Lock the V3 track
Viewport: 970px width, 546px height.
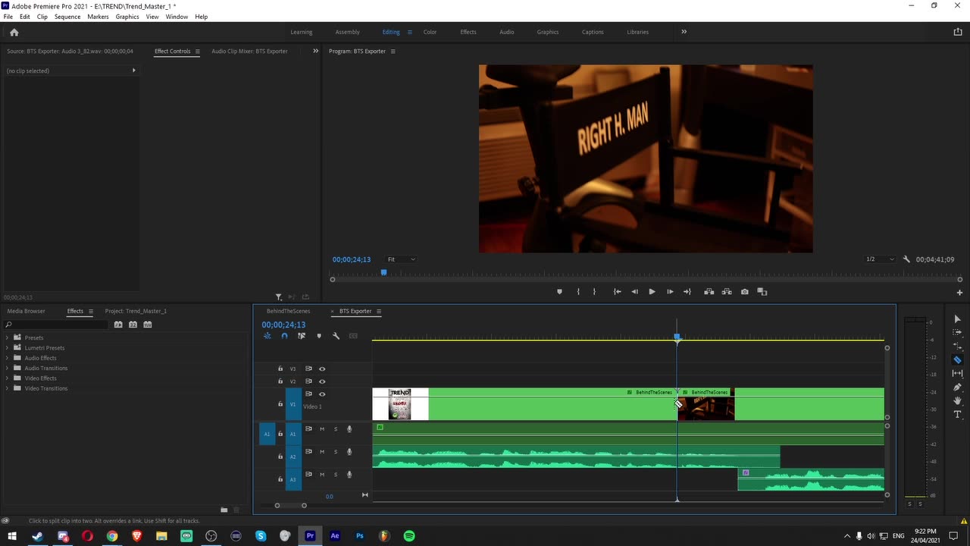[x=280, y=369]
